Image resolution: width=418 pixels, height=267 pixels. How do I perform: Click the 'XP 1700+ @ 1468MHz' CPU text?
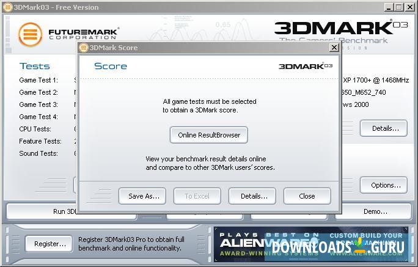point(376,80)
